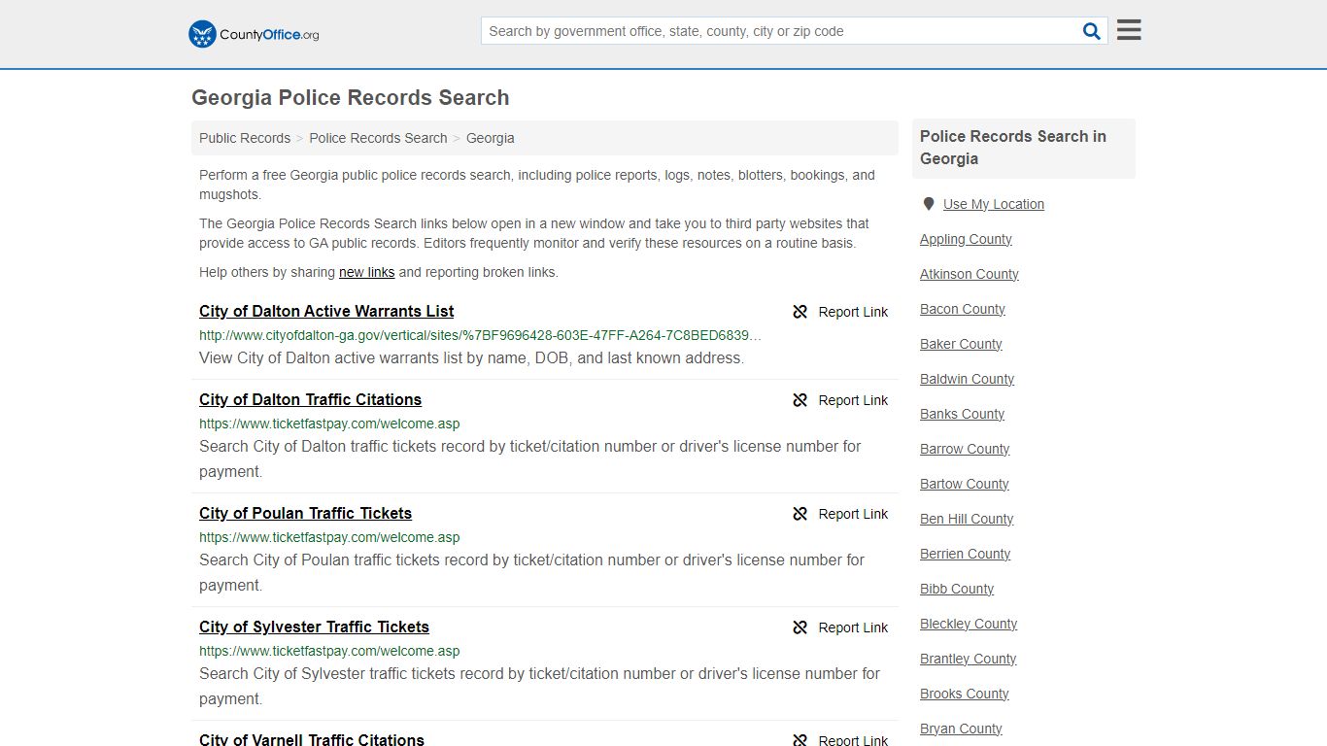Click the 'new links' hyperlink
This screenshot has width=1327, height=746.
click(366, 272)
